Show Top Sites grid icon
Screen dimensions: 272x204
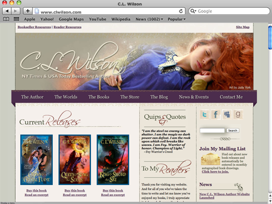click(x=16, y=19)
